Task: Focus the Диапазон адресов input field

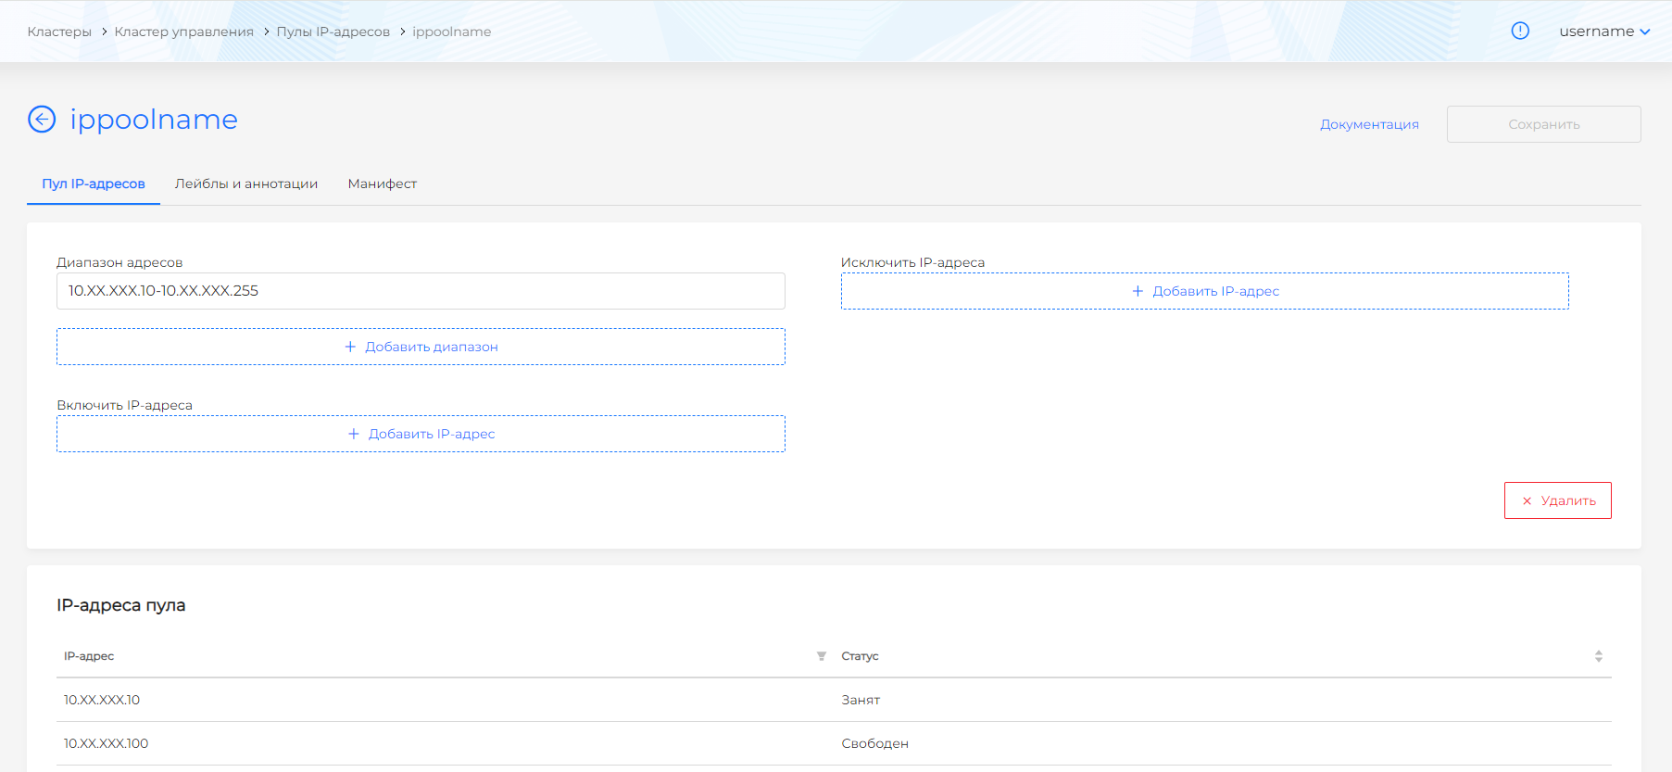Action: click(421, 291)
